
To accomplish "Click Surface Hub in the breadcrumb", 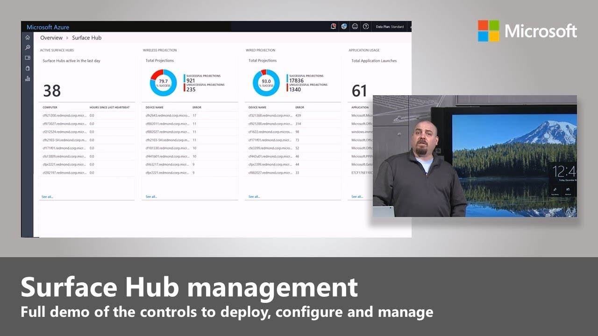I will coord(86,38).
